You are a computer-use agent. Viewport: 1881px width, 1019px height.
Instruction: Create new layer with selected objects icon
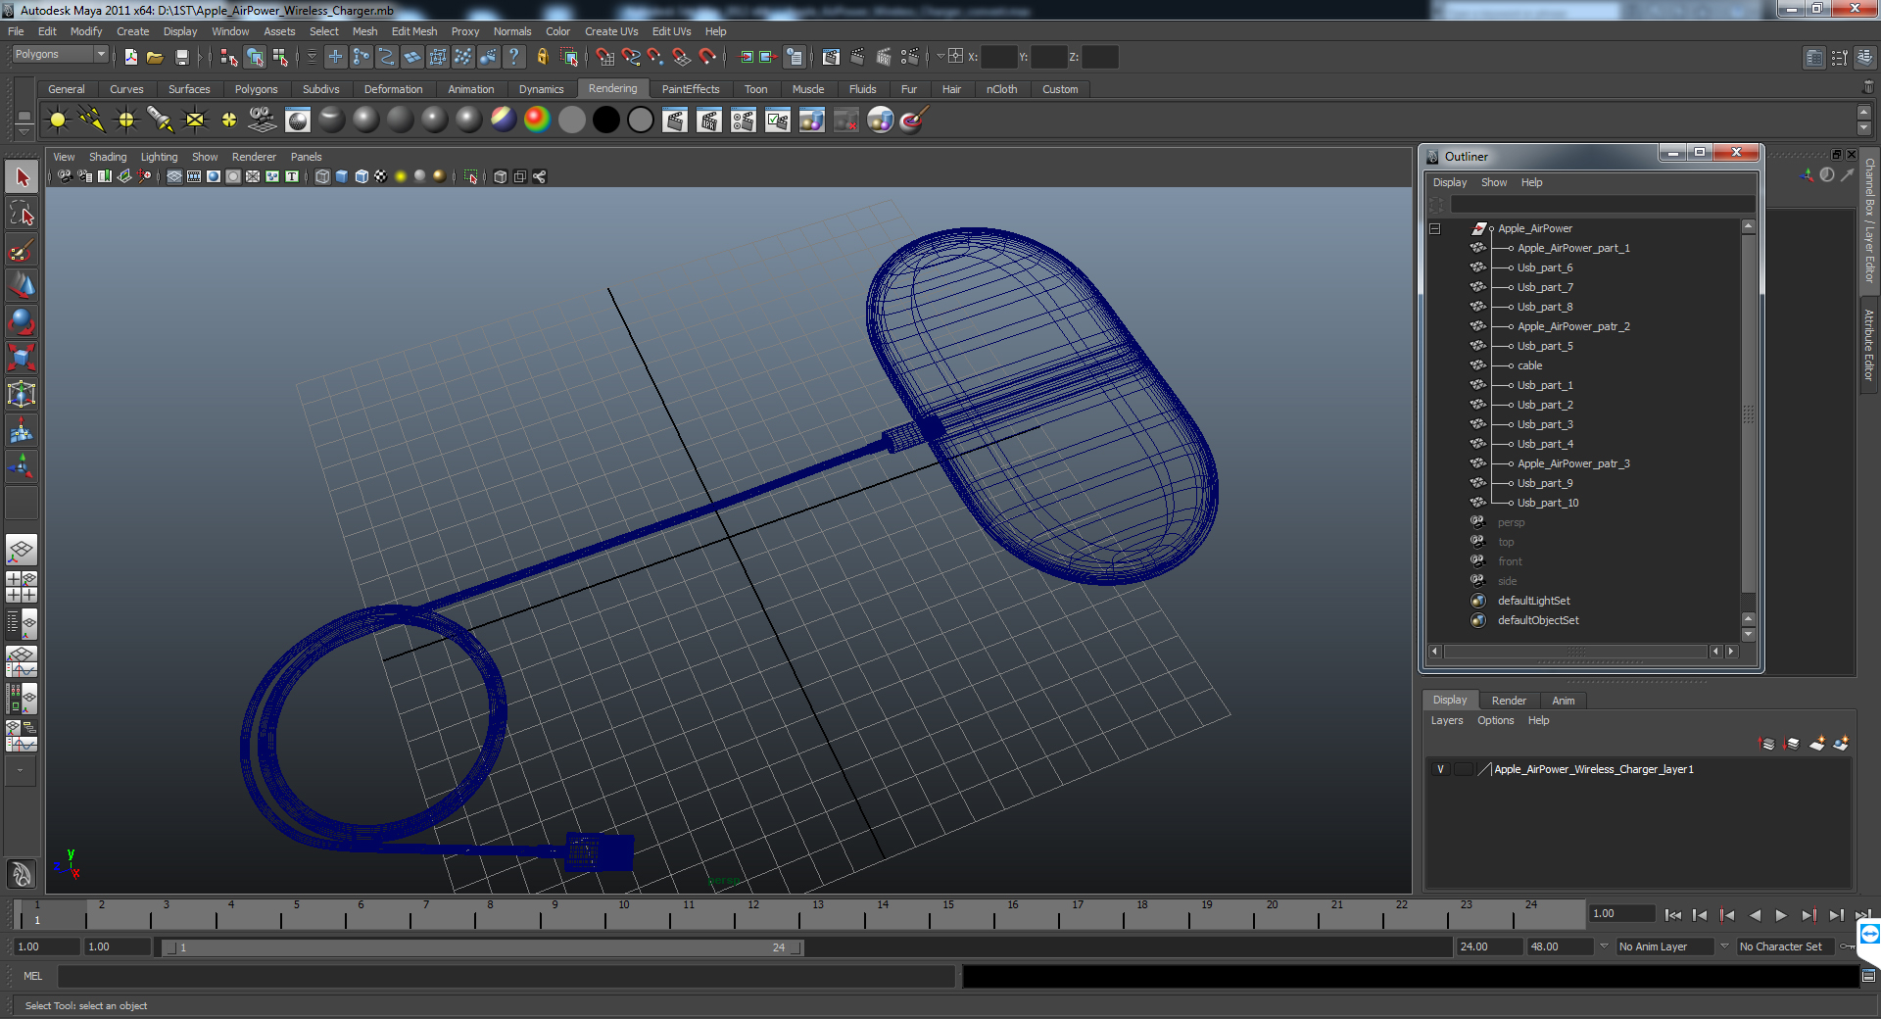tap(1841, 744)
